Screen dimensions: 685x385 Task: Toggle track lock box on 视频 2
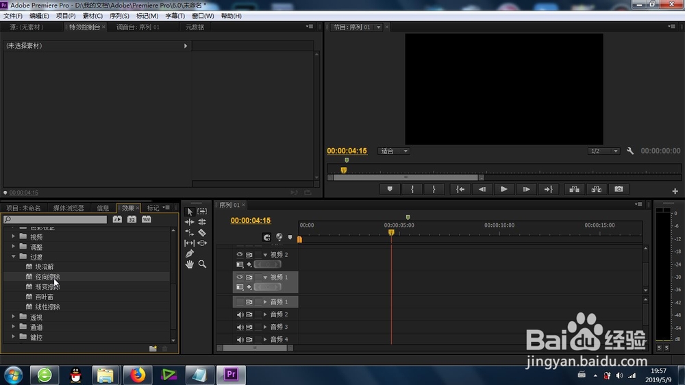click(x=258, y=254)
